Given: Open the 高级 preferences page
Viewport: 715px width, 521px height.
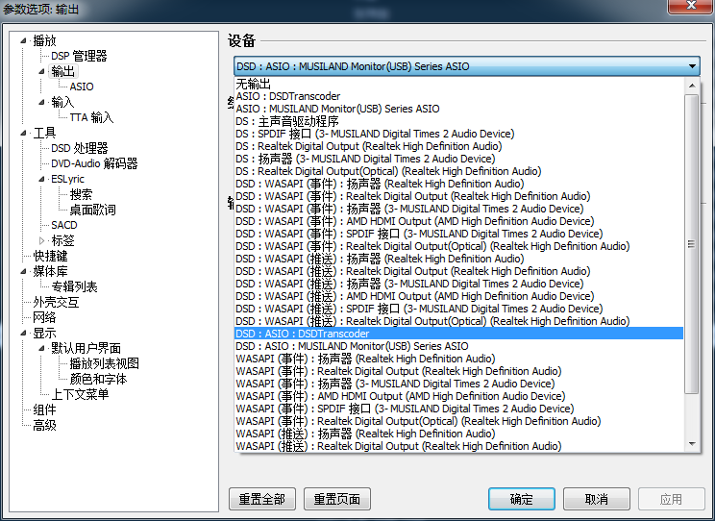Looking at the screenshot, I should pos(44,425).
